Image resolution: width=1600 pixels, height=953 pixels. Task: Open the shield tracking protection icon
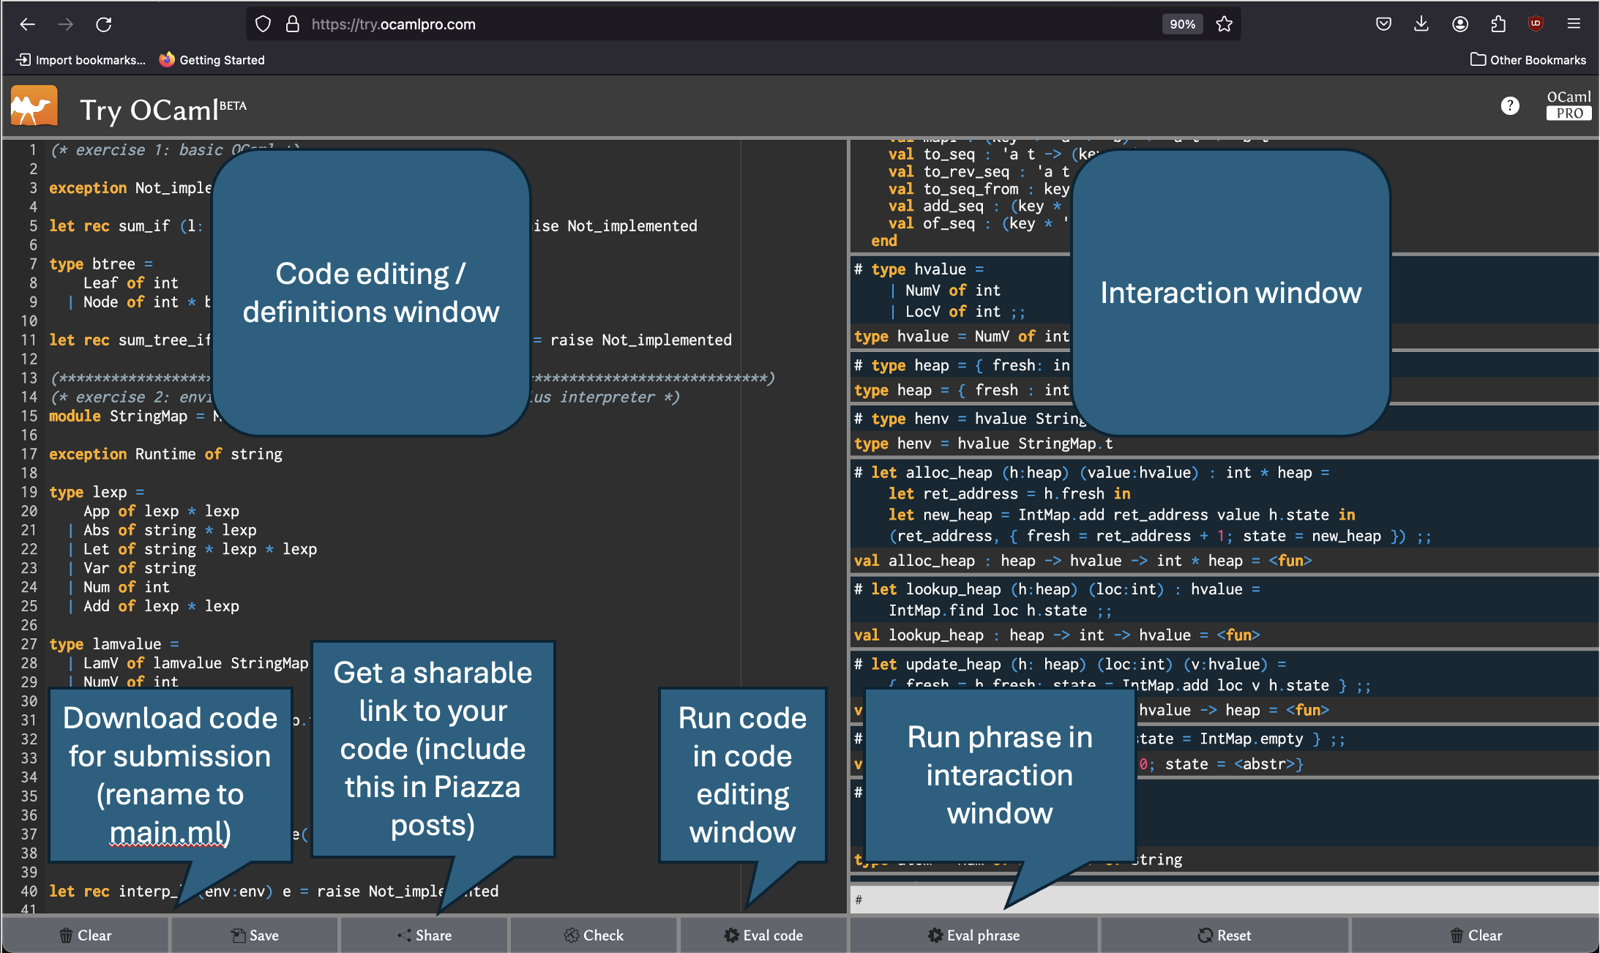[x=263, y=24]
